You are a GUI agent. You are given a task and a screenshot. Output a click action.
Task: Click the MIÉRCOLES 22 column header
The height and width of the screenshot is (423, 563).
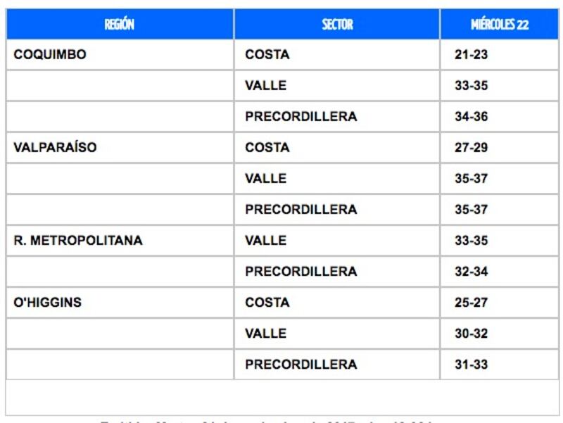pos(500,24)
